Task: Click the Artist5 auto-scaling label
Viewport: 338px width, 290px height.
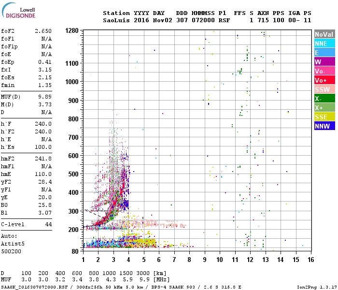Action: [13, 244]
